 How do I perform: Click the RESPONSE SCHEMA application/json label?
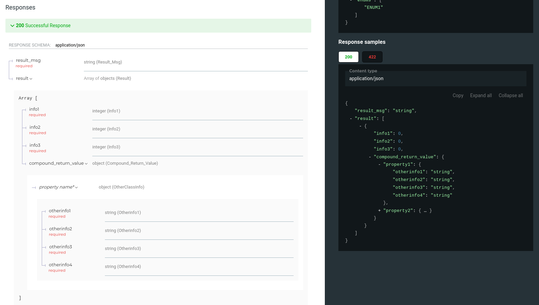(x=47, y=45)
